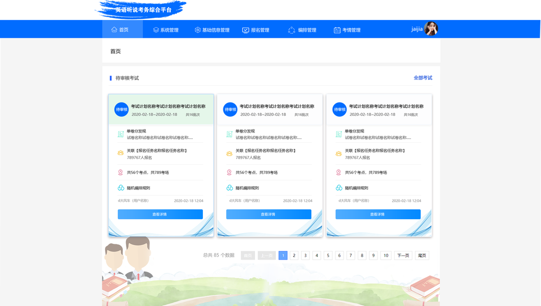Select page 3 in pagination
The height and width of the screenshot is (306, 541).
click(305, 256)
